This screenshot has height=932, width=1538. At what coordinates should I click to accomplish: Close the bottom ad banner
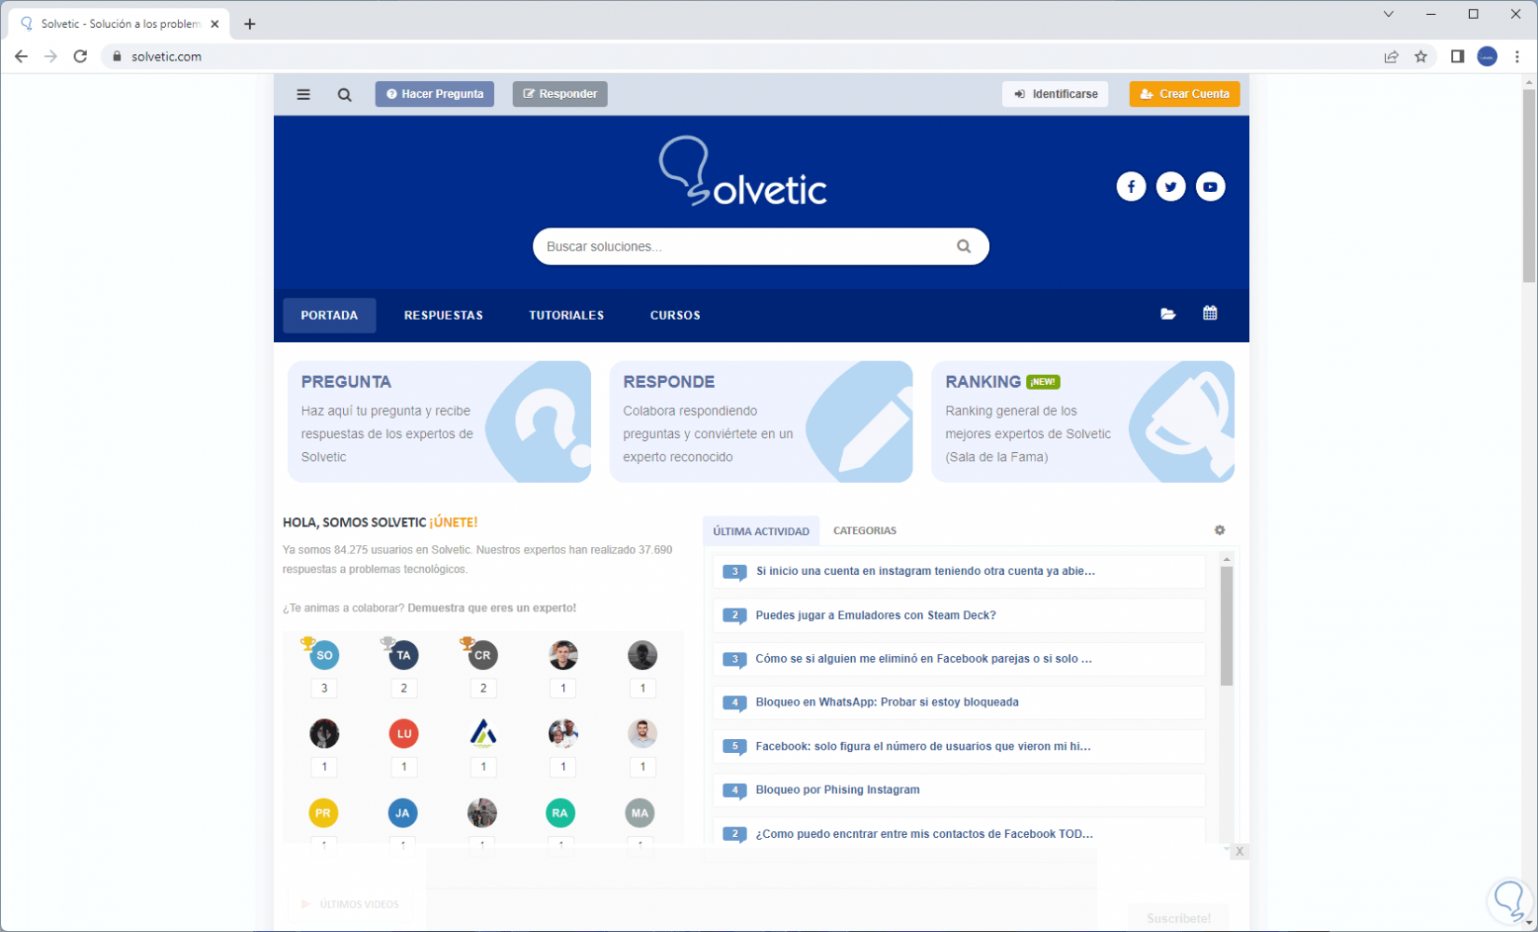[x=1239, y=852]
